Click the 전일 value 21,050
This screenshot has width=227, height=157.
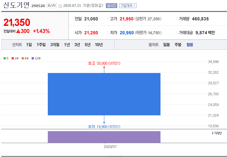click(x=91, y=19)
